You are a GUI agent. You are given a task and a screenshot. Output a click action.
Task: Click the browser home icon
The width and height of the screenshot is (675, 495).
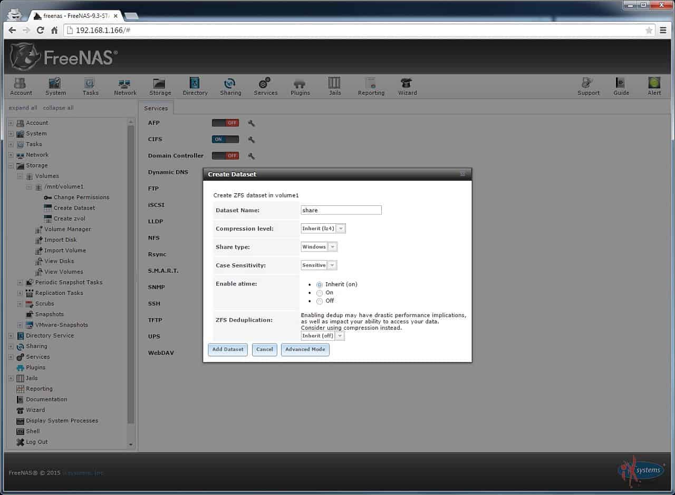coord(54,30)
